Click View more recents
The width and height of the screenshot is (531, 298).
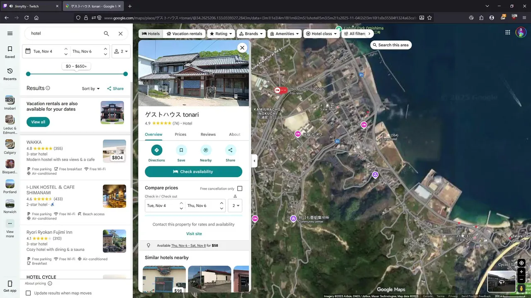pyautogui.click(x=10, y=228)
